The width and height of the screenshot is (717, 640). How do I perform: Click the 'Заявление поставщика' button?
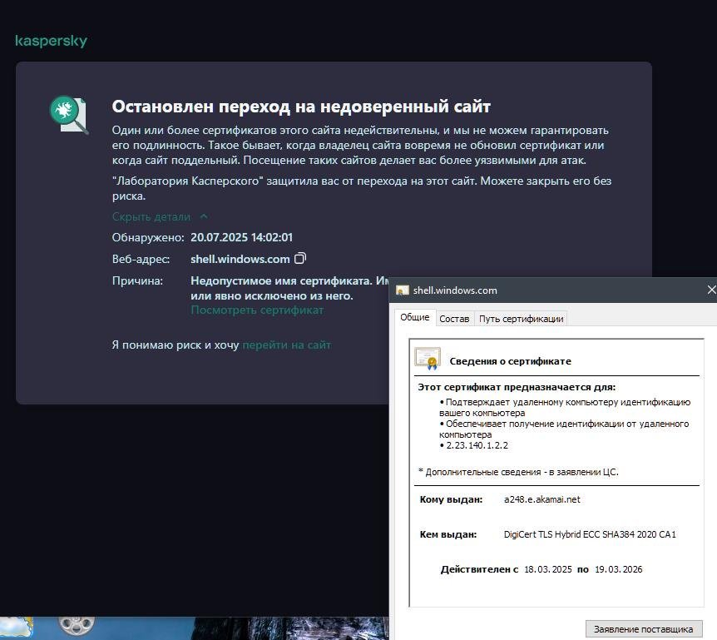point(643,629)
